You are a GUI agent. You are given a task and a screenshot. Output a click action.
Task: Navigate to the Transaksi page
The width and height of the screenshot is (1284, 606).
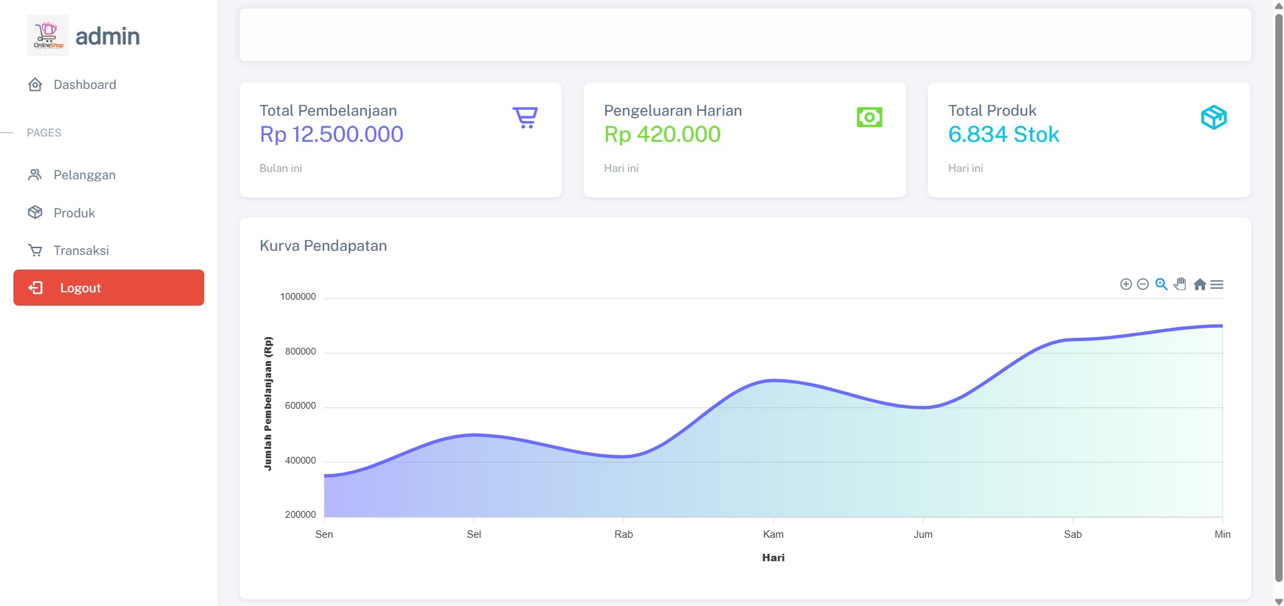[x=81, y=251]
